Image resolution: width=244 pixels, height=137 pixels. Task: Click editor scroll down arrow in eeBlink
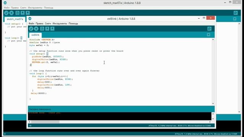[x=213, y=104]
